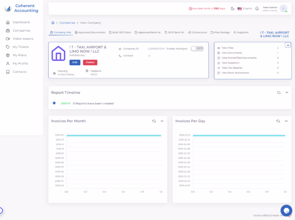295x220 pixels.
Task: Click the Total Files row
Action: point(248,48)
